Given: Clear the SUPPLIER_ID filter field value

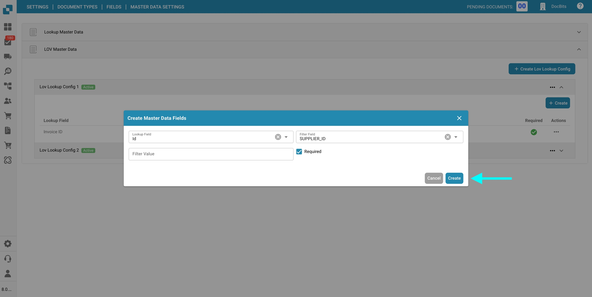Looking at the screenshot, I should point(448,137).
